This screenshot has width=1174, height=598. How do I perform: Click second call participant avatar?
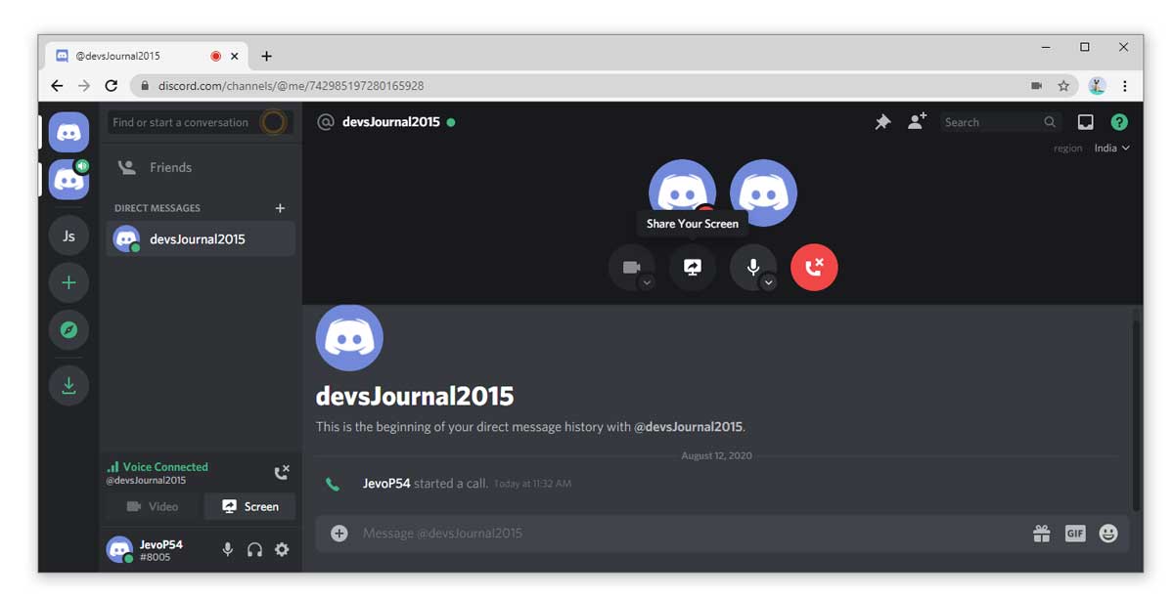coord(763,192)
